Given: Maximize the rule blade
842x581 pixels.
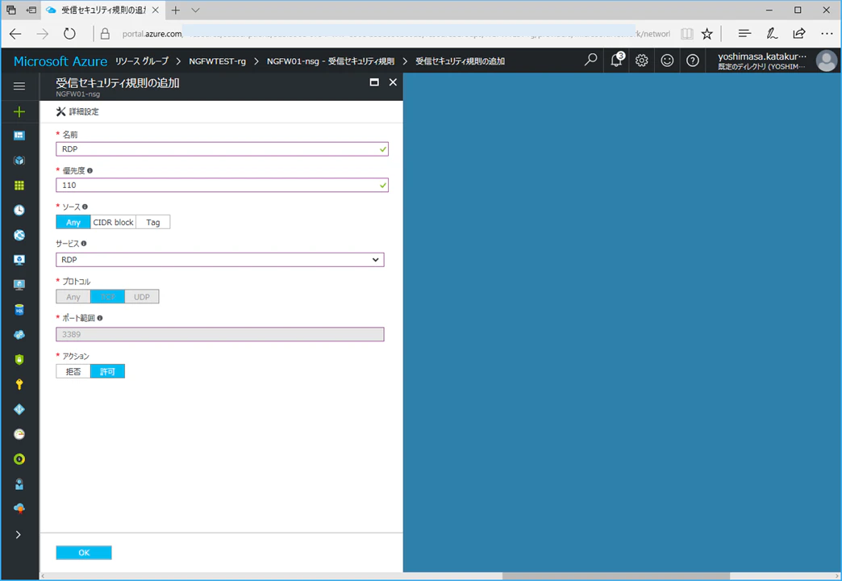Looking at the screenshot, I should 374,82.
